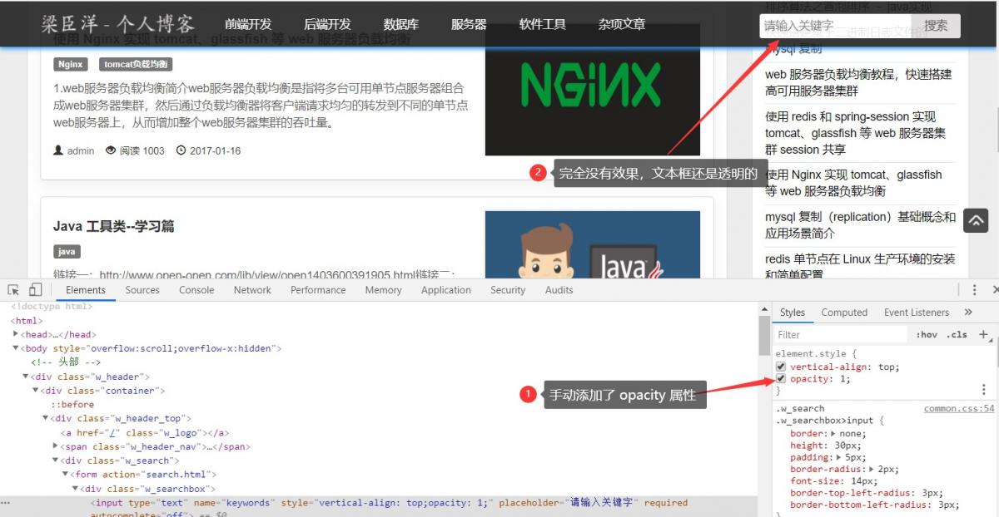Screen dimensions: 999x517
Task: Select the Styles sidebar tab
Action: click(x=793, y=313)
